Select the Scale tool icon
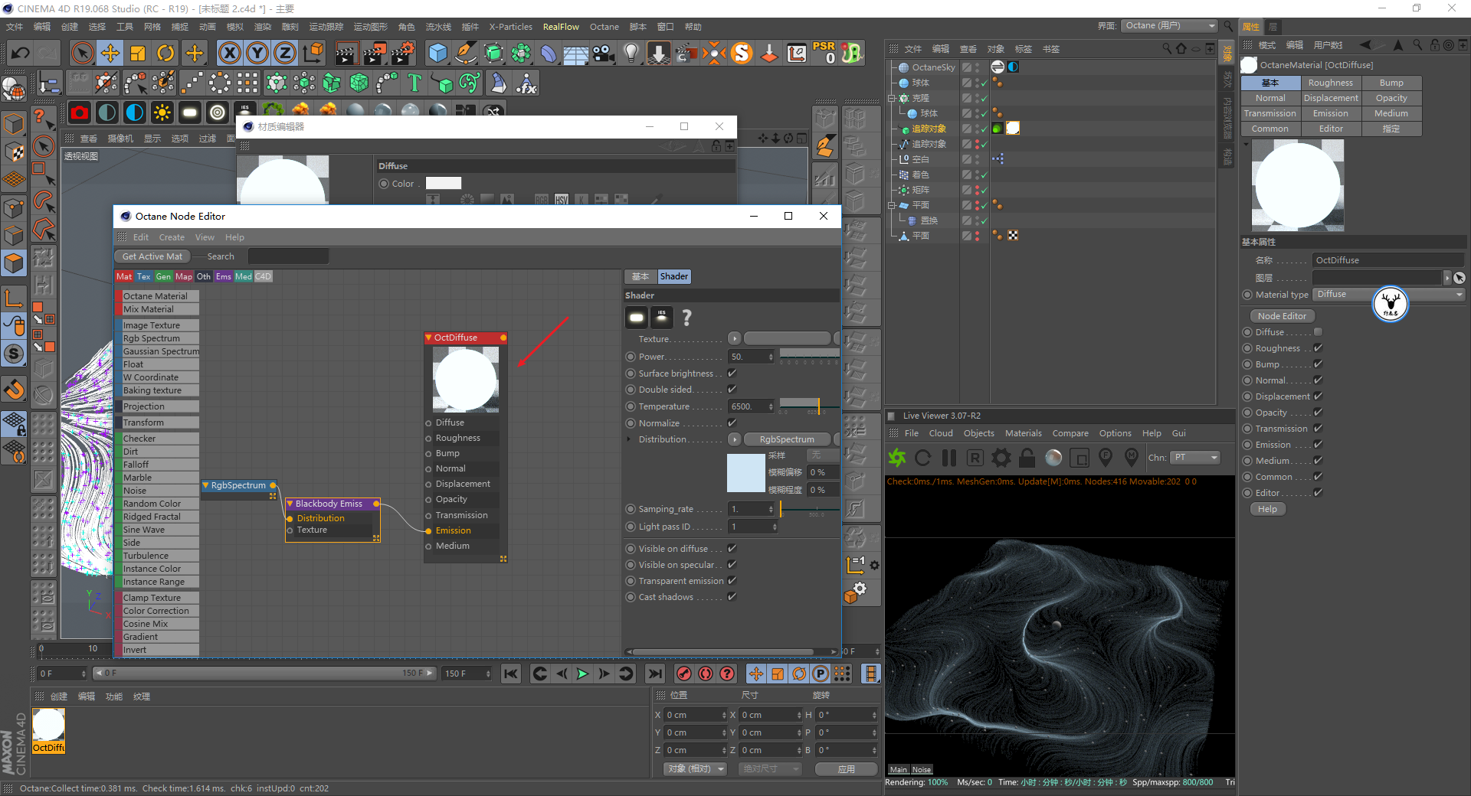This screenshot has width=1471, height=796. pos(138,53)
